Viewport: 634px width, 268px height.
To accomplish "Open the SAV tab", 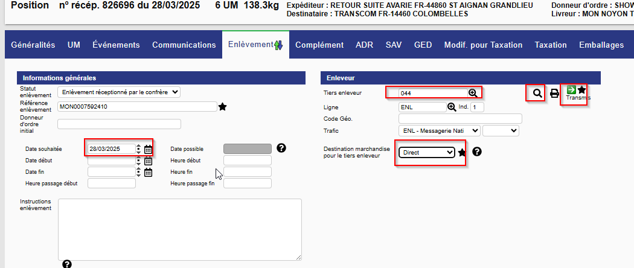I will click(394, 45).
